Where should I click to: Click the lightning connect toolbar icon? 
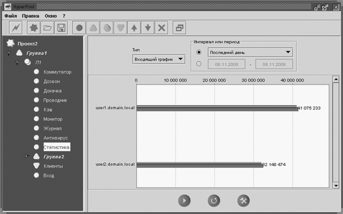[x=16, y=28]
